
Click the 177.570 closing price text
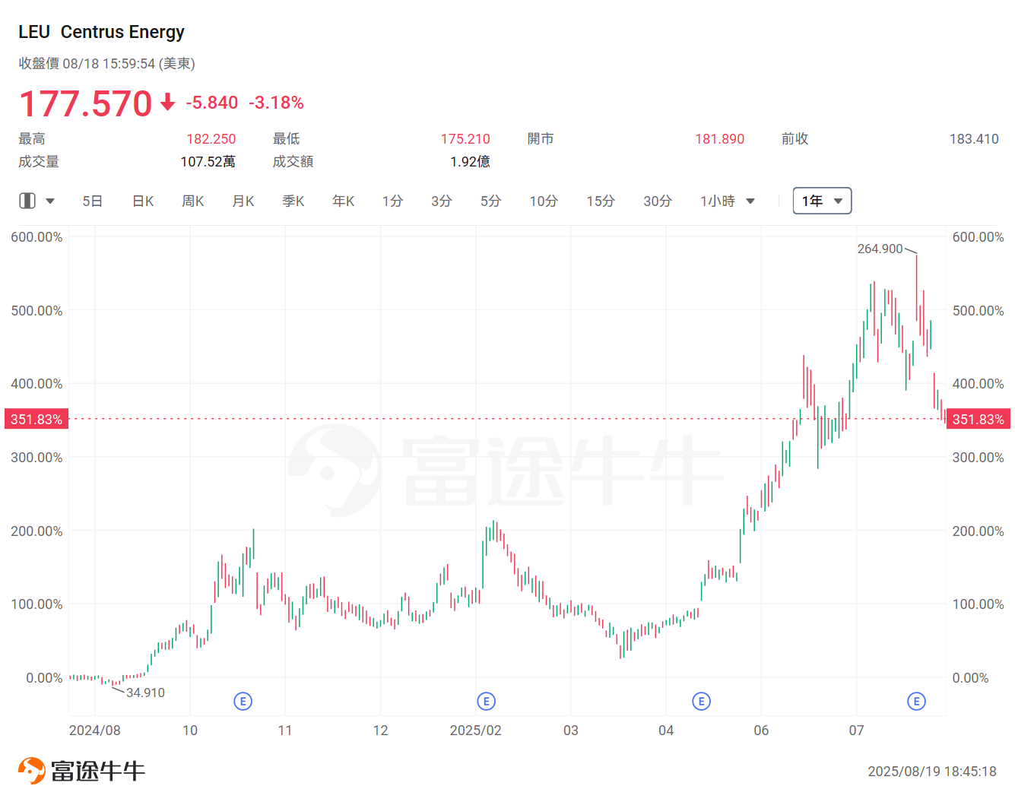tap(86, 103)
